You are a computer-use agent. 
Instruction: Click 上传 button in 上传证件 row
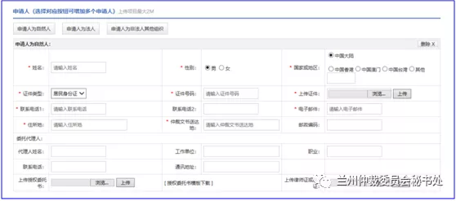(402, 94)
